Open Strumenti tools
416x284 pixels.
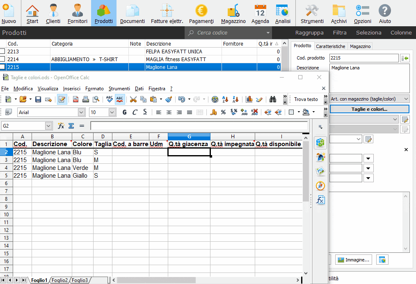coord(312,13)
